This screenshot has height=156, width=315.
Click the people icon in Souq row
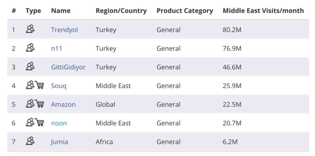coord(30,85)
